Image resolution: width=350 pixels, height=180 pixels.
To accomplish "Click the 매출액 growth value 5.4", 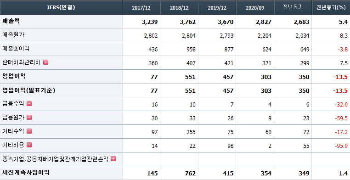I will coord(343,22).
